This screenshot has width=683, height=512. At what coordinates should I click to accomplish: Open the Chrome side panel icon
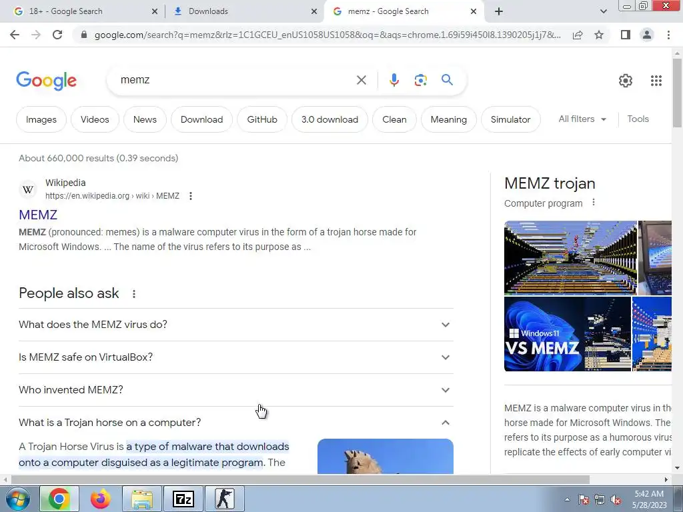(x=626, y=35)
